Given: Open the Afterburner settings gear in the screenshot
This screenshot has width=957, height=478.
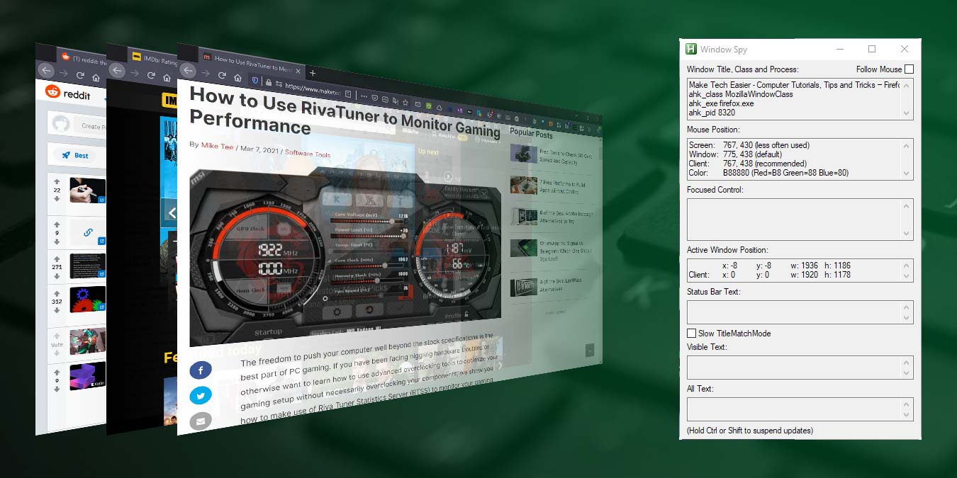Looking at the screenshot, I should coord(337,310).
